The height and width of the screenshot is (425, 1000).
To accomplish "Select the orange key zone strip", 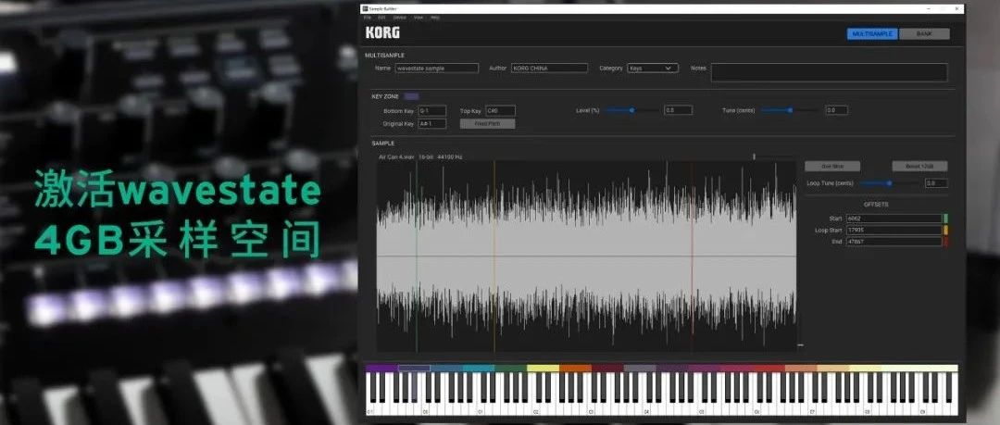I will 575,369.
